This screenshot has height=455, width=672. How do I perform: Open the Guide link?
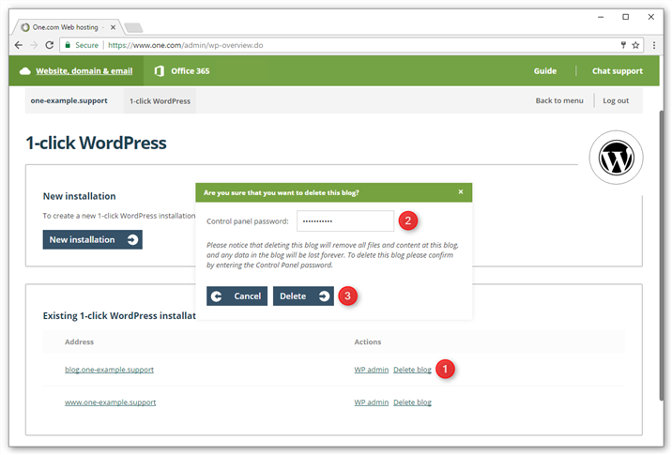[544, 71]
